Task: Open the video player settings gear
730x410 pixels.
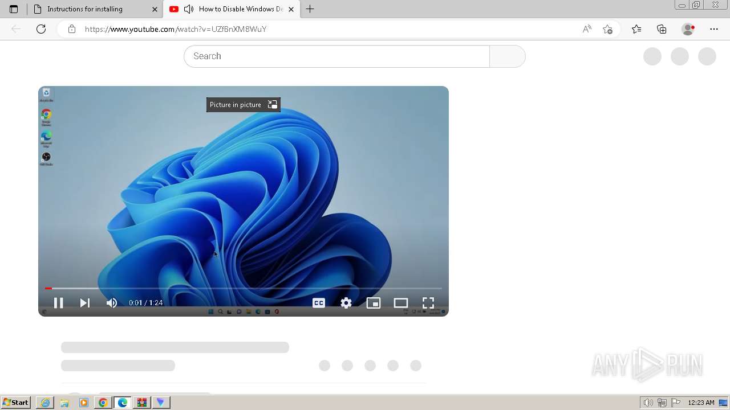Action: 346,303
